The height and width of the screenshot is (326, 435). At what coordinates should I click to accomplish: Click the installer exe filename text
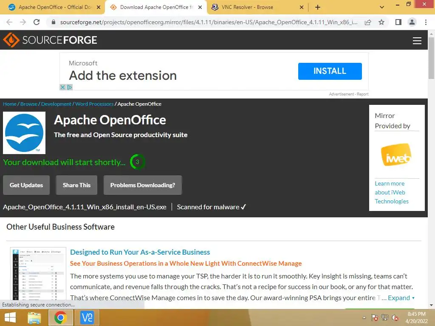coord(85,207)
